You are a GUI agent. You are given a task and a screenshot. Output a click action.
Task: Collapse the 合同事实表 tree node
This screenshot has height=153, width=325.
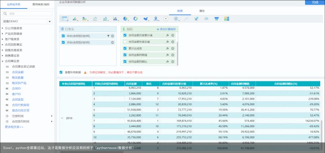tap(2, 61)
